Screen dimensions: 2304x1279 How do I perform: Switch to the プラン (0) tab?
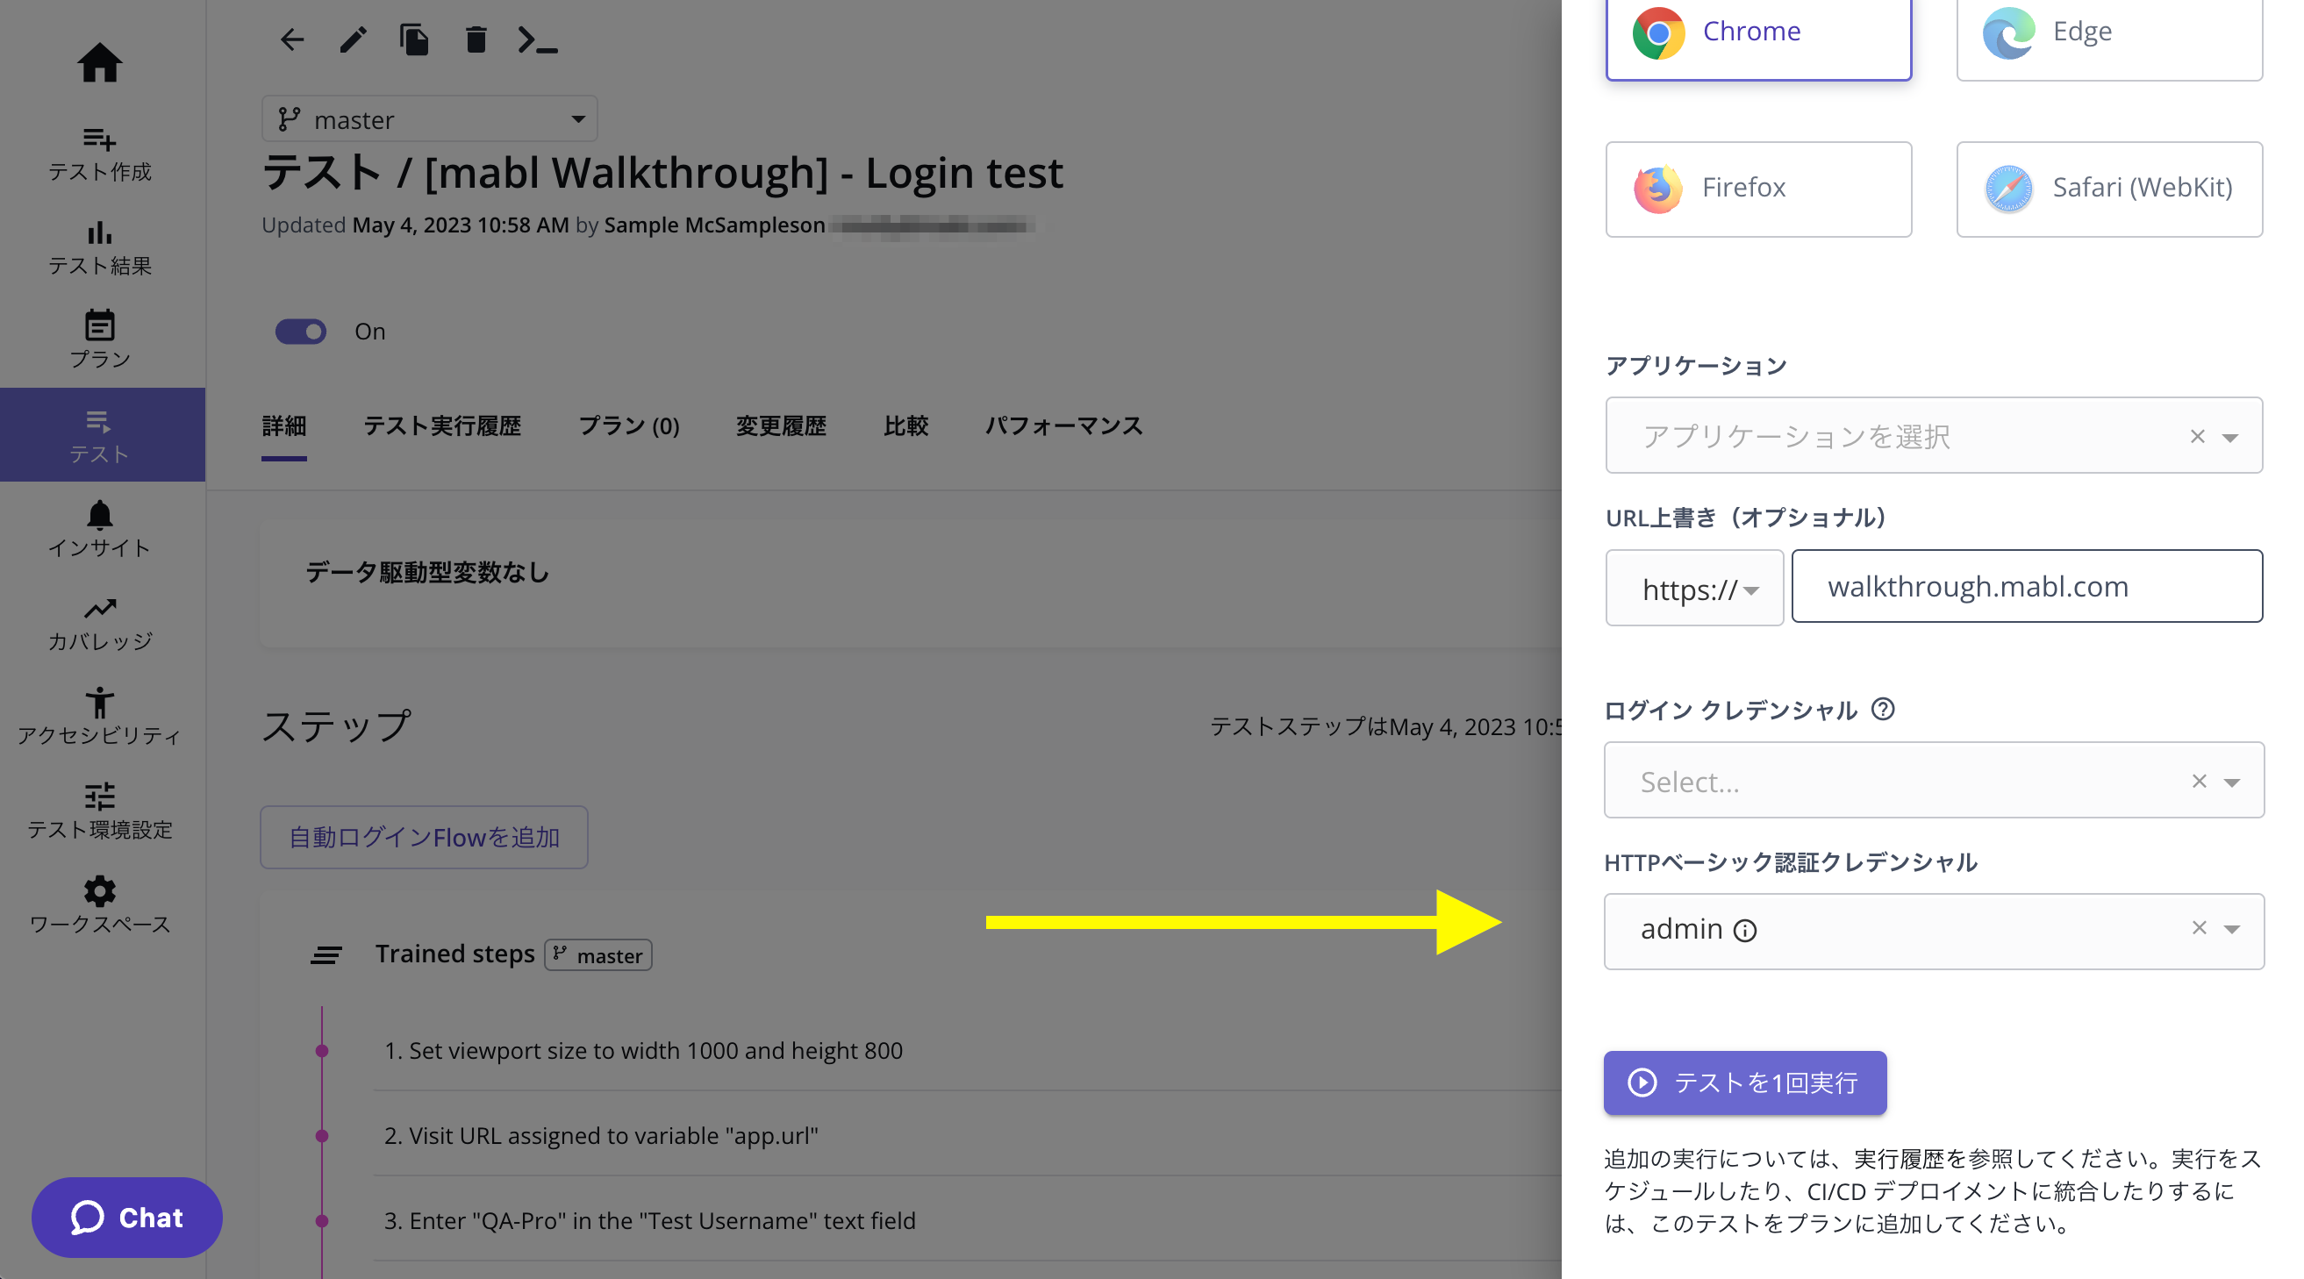(629, 426)
